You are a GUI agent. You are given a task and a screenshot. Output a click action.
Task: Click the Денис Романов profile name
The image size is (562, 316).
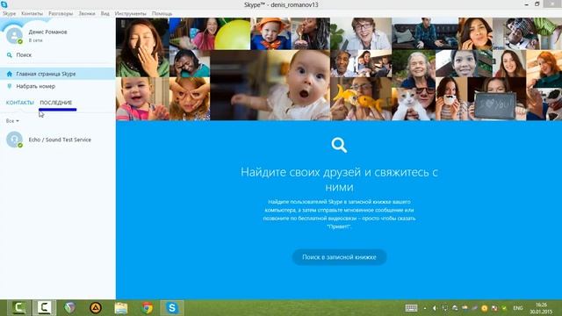tap(47, 32)
